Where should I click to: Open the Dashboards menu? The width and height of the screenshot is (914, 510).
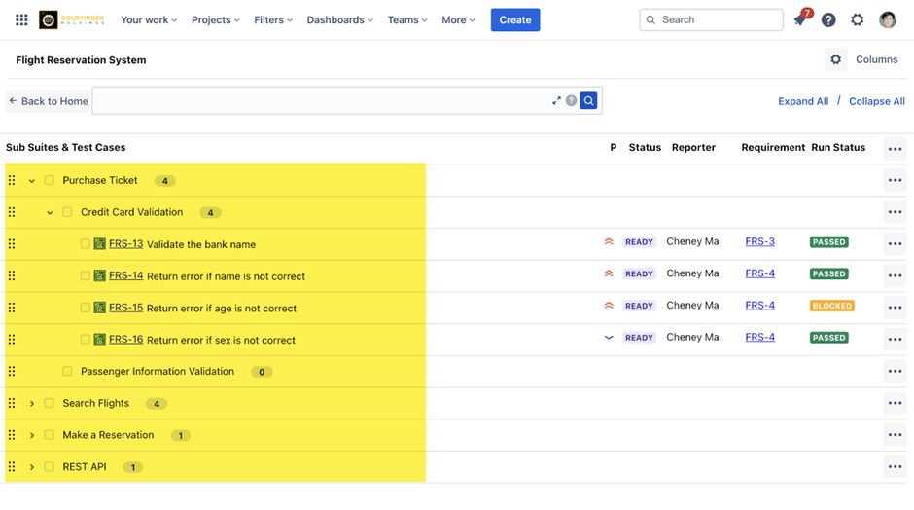click(340, 20)
